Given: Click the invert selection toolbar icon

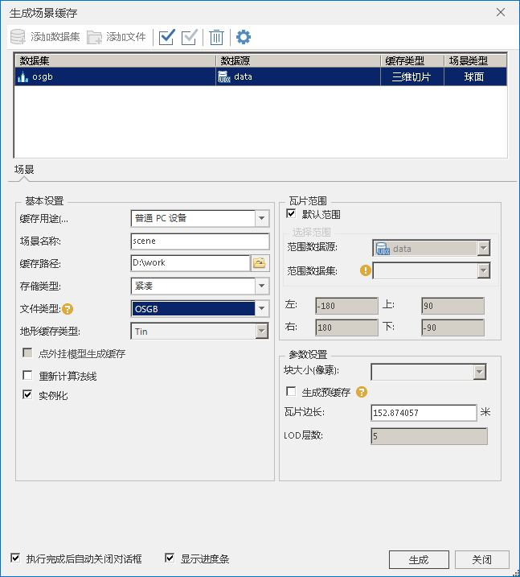Looking at the screenshot, I should click(x=190, y=37).
